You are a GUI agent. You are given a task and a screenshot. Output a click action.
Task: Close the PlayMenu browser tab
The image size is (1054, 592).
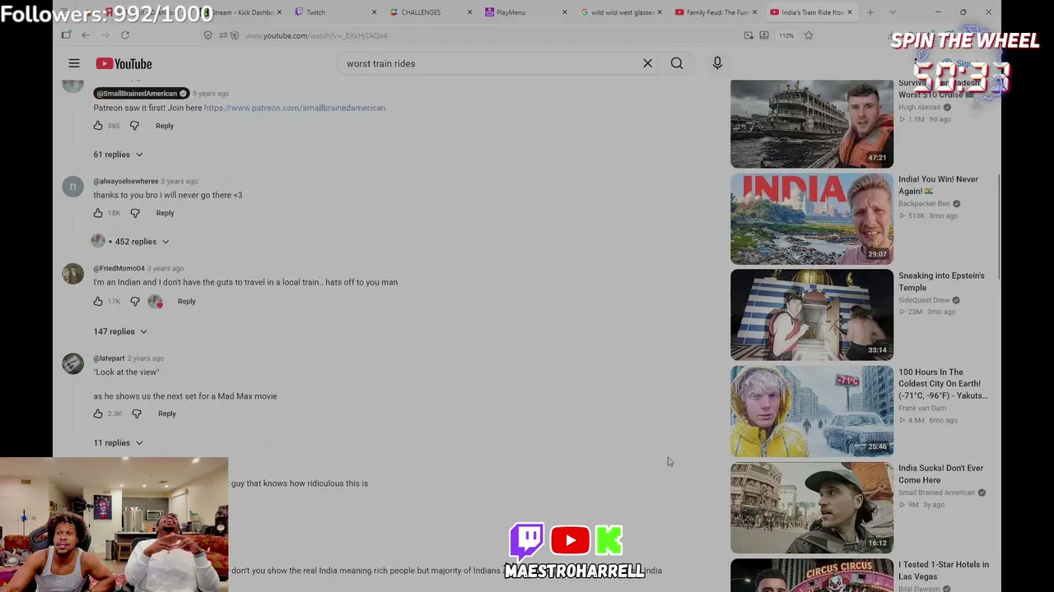pyautogui.click(x=564, y=12)
